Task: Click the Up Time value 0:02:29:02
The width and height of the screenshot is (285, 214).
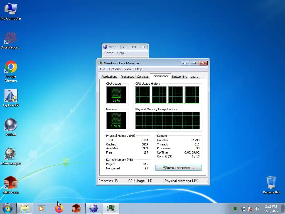Action: [192, 152]
